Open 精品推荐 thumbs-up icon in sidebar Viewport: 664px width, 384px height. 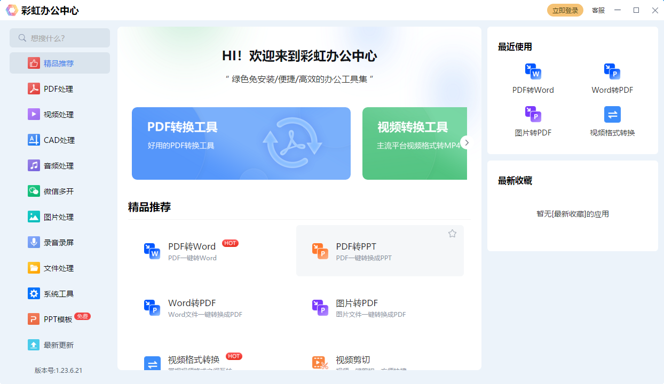point(34,63)
